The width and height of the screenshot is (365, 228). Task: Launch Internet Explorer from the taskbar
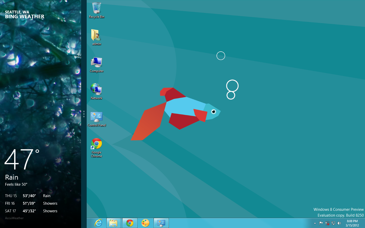[98, 223]
